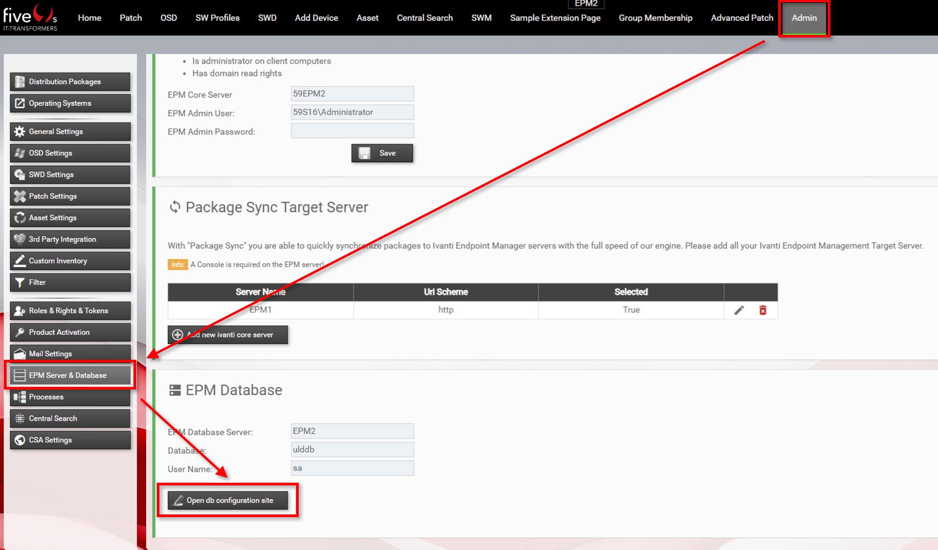Click the Database name field ulddb
938x550 pixels.
point(352,450)
